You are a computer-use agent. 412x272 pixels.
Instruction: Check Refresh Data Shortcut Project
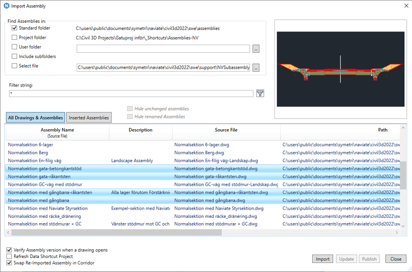point(9,256)
